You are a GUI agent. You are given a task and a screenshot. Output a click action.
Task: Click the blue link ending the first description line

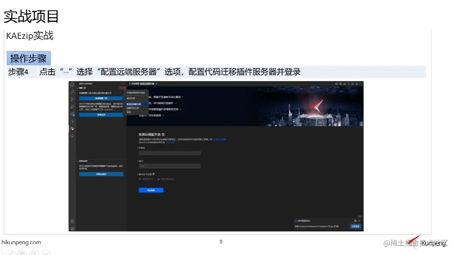220,139
